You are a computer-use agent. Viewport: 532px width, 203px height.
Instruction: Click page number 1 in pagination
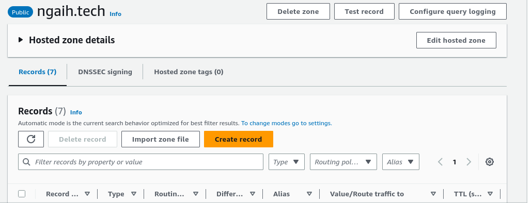tap(455, 162)
